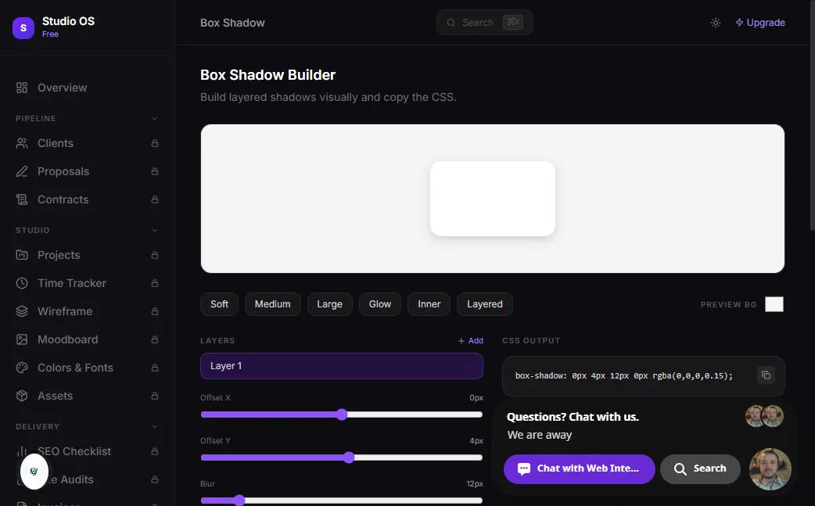Apply the Layered shadow preset
The height and width of the screenshot is (506, 815).
click(x=485, y=304)
